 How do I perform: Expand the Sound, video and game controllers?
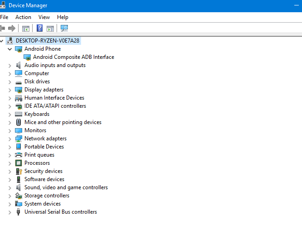point(10,187)
